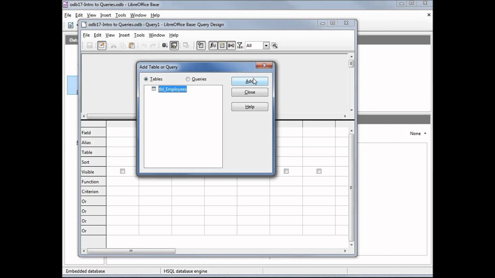
Task: Click the Redo arrow icon
Action: pyautogui.click(x=153, y=46)
